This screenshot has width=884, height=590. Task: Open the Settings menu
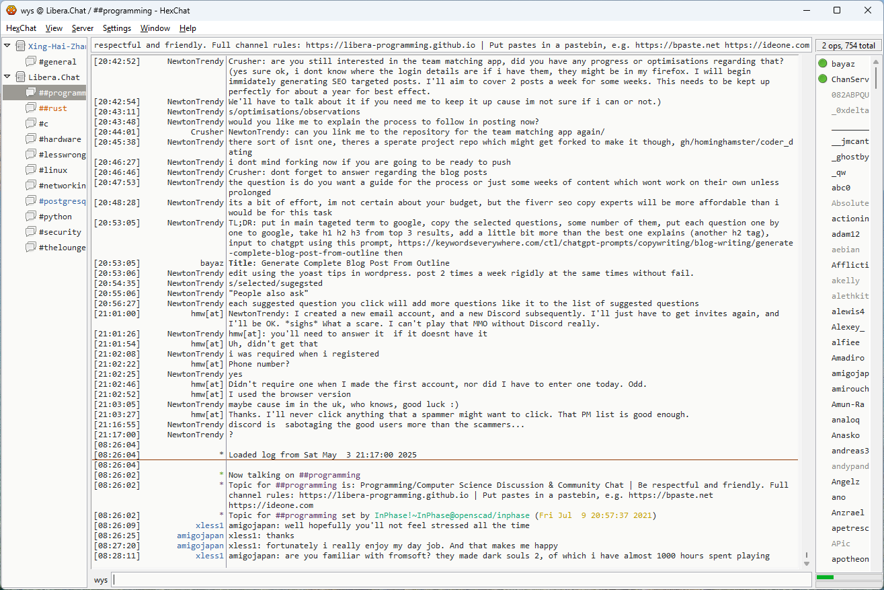117,28
